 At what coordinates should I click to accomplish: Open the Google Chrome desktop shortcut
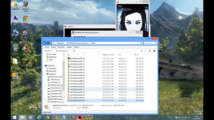[25, 21]
